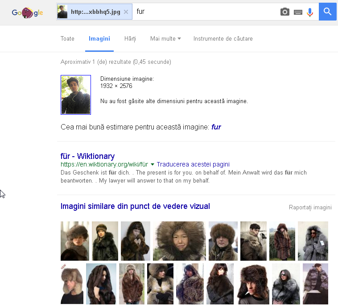
Task: Open thumbnail with NEW tag fur trapper hat
Action: (x=72, y=283)
